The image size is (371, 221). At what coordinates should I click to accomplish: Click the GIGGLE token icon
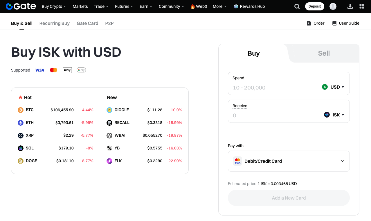pos(109,110)
